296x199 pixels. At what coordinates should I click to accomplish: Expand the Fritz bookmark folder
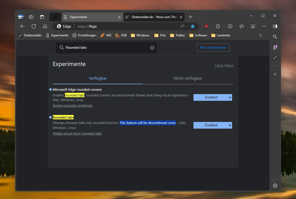[160, 35]
